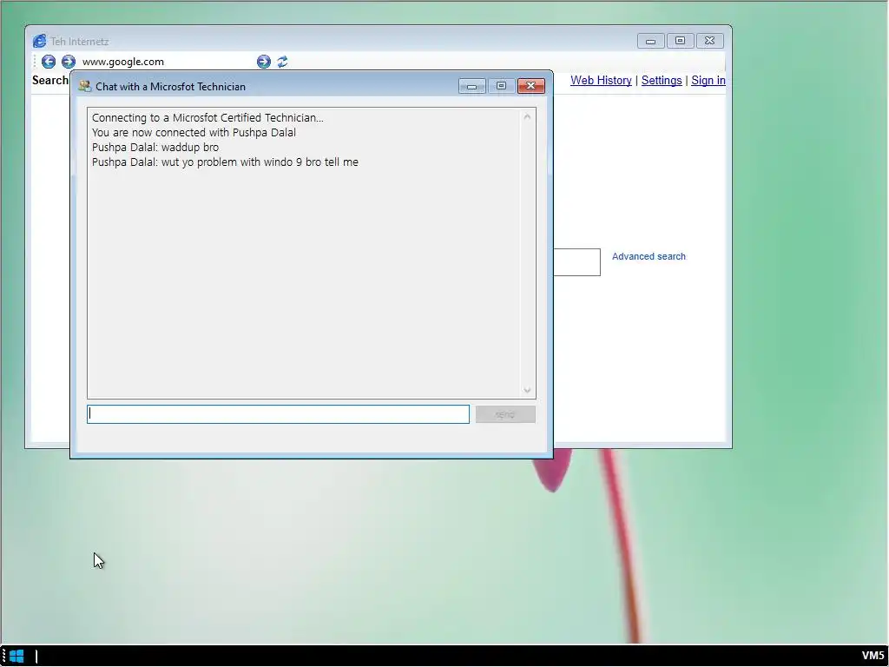
Task: Click the greyed send button
Action: pyautogui.click(x=505, y=414)
